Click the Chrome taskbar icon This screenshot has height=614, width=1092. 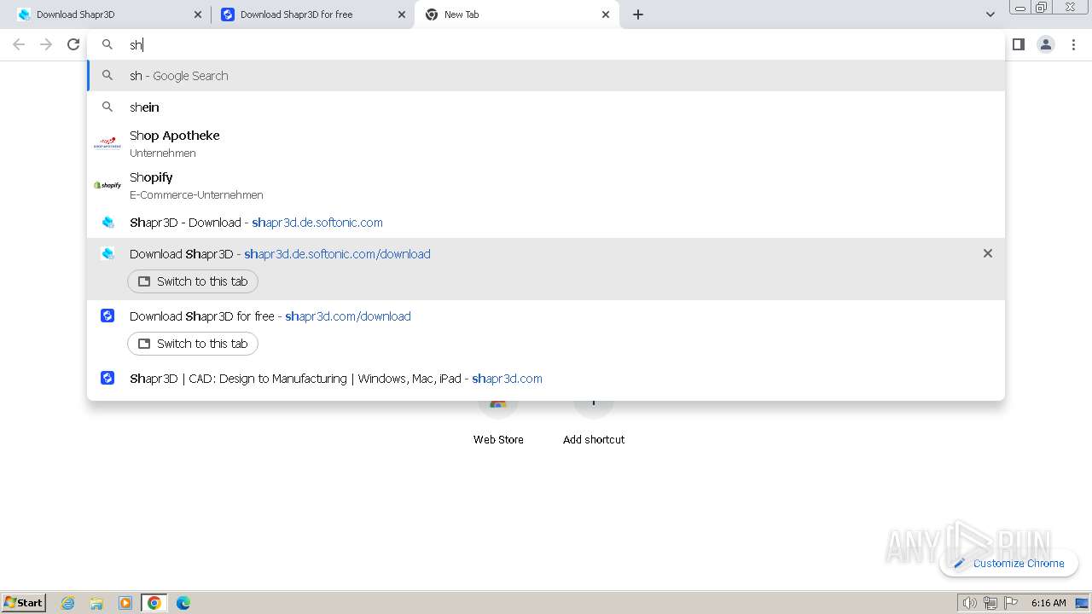pos(154,603)
